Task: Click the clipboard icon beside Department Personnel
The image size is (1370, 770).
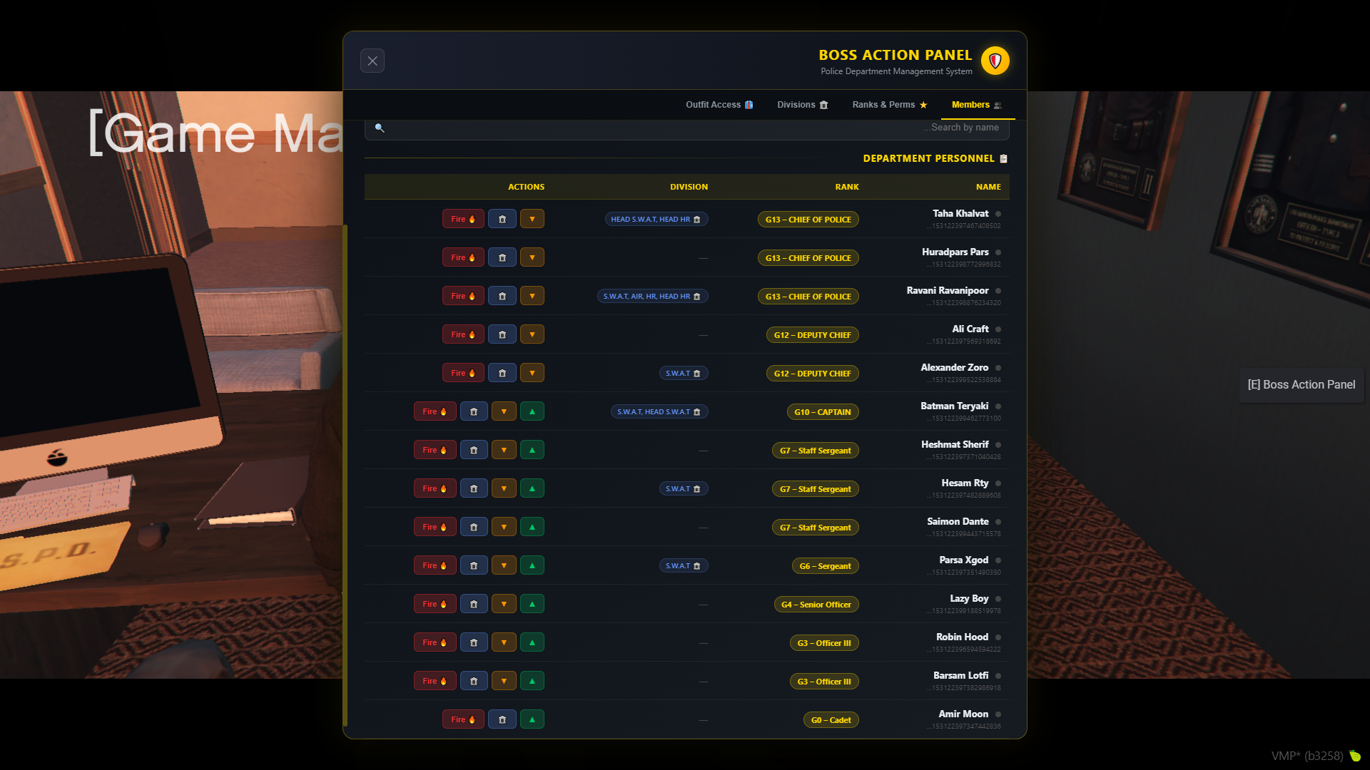Action: coord(1004,158)
